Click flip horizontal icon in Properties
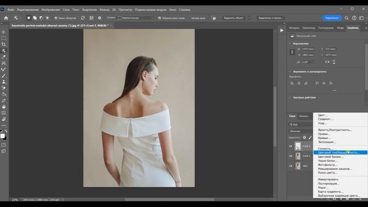 (327, 62)
